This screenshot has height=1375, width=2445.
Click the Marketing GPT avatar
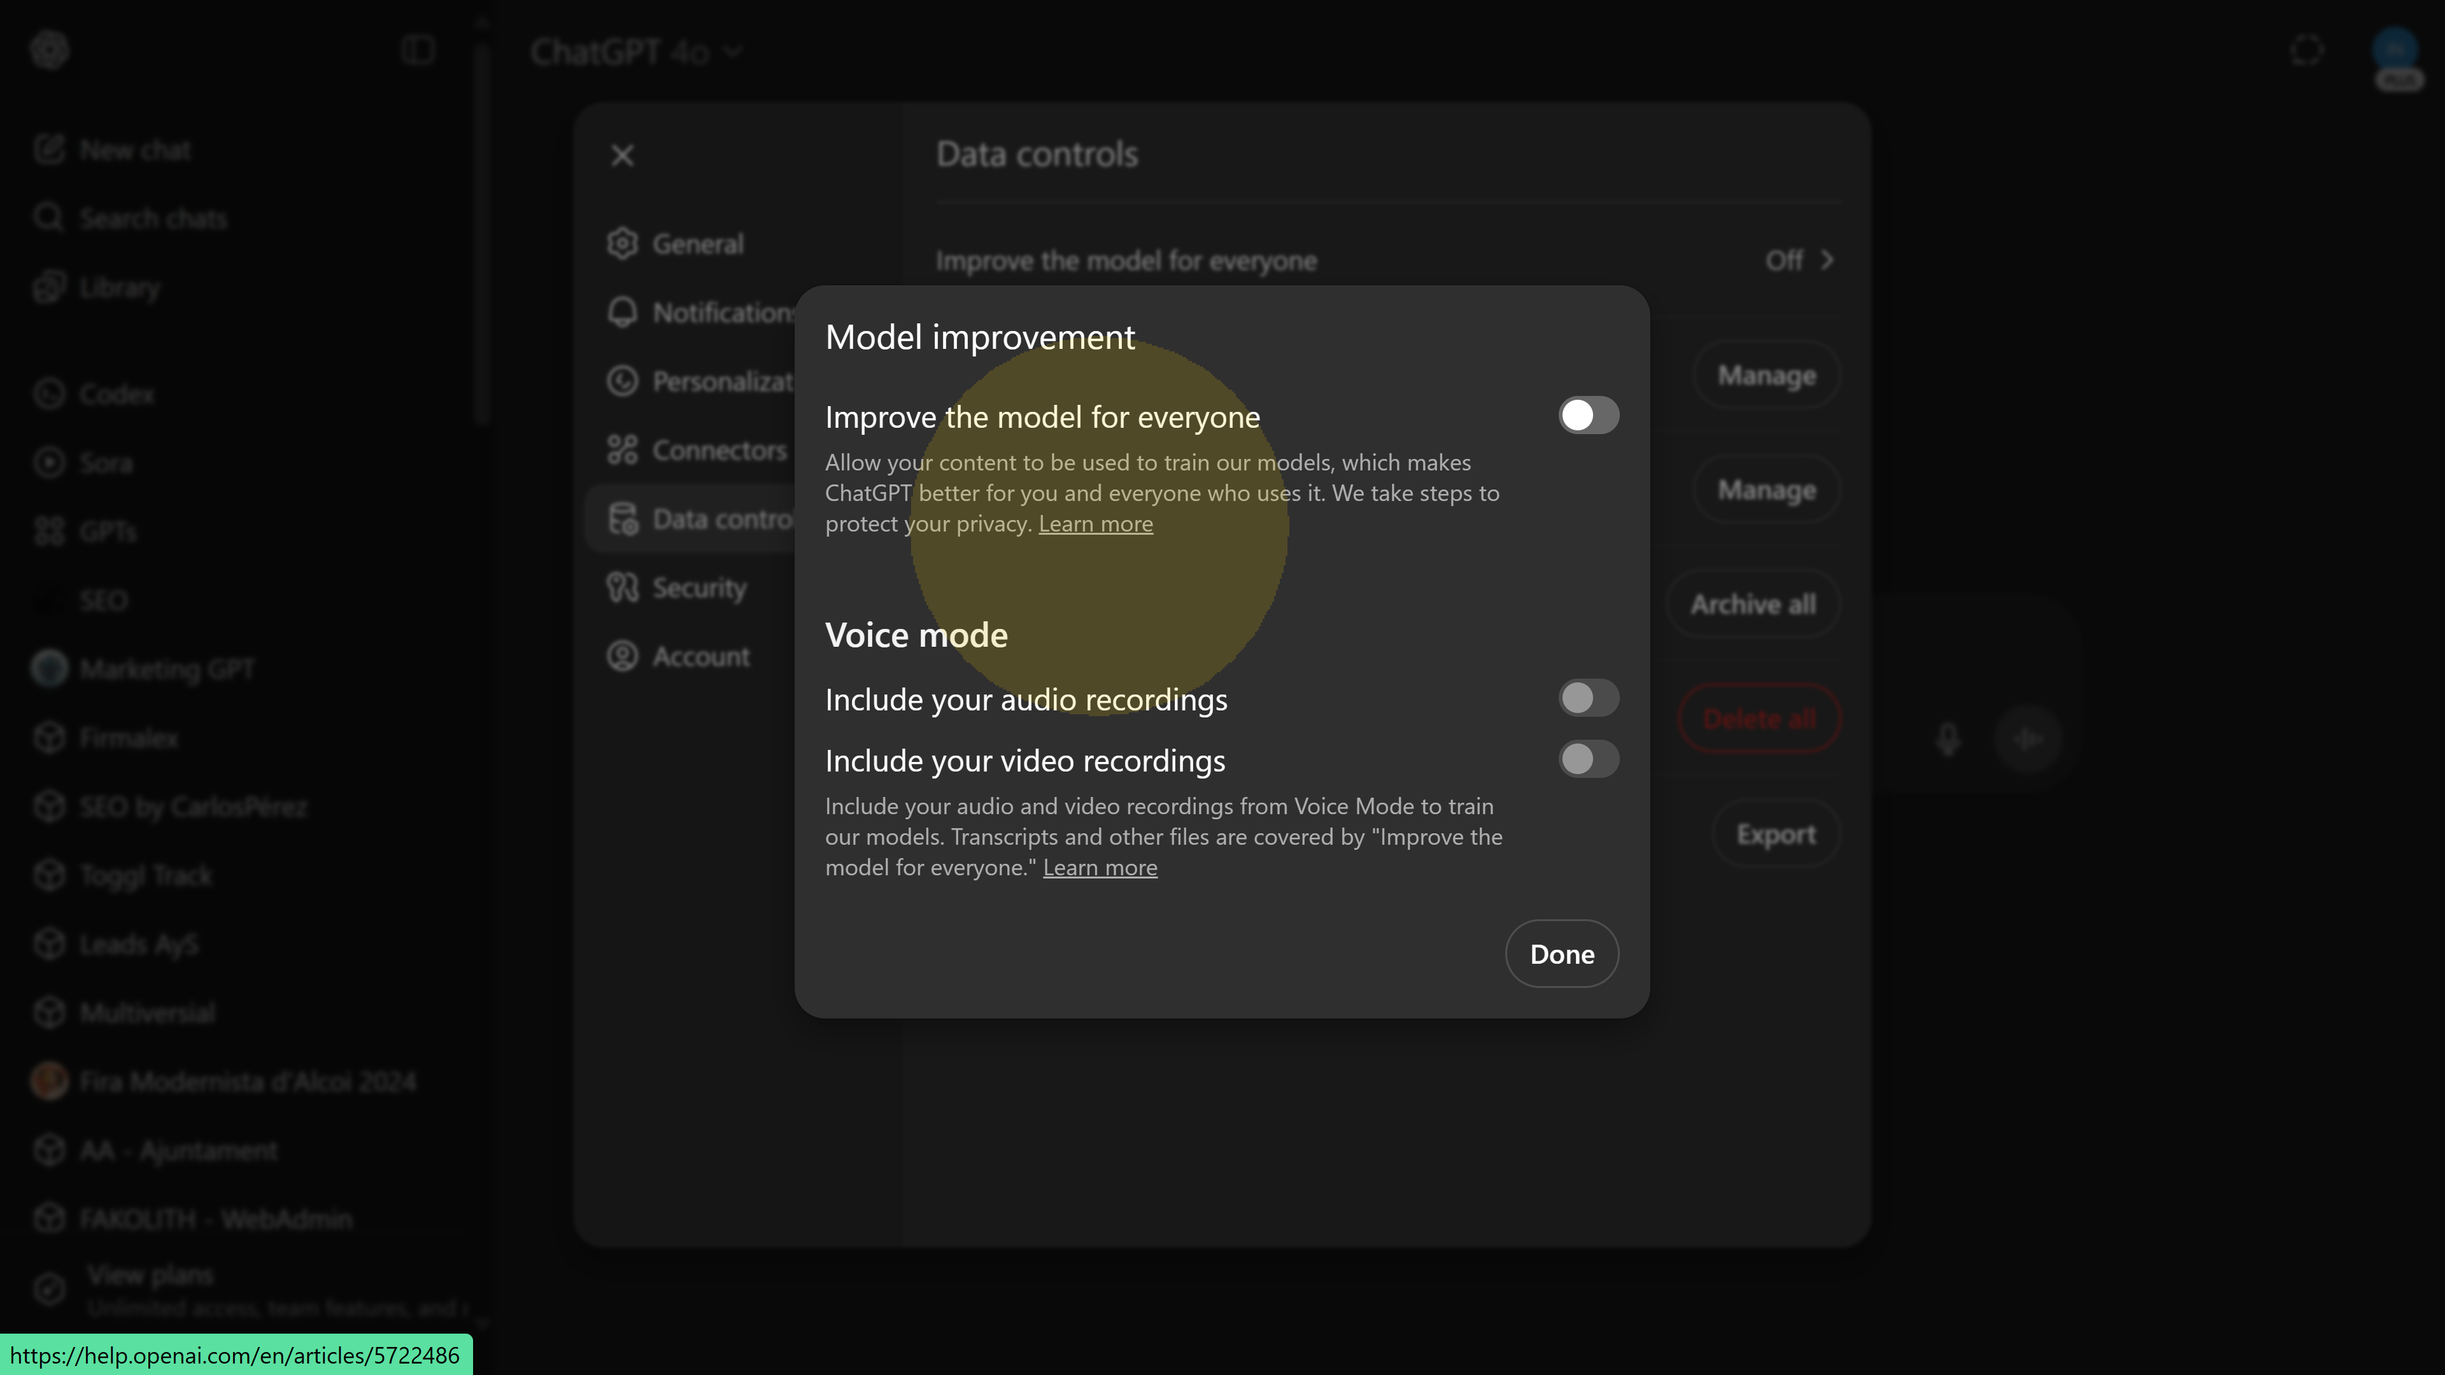coord(50,669)
